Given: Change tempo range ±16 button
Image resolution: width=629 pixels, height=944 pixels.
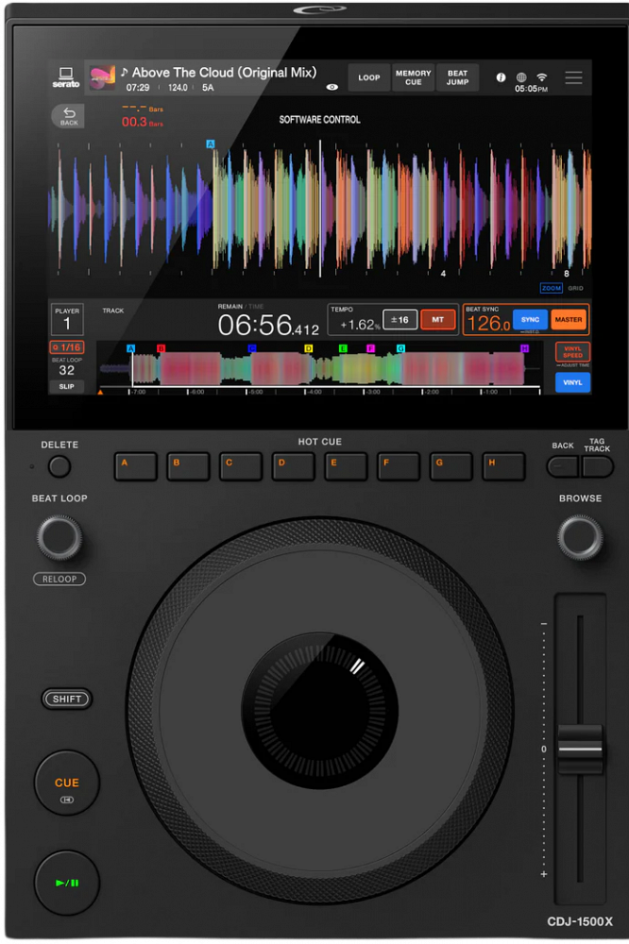Looking at the screenshot, I should pyautogui.click(x=400, y=320).
